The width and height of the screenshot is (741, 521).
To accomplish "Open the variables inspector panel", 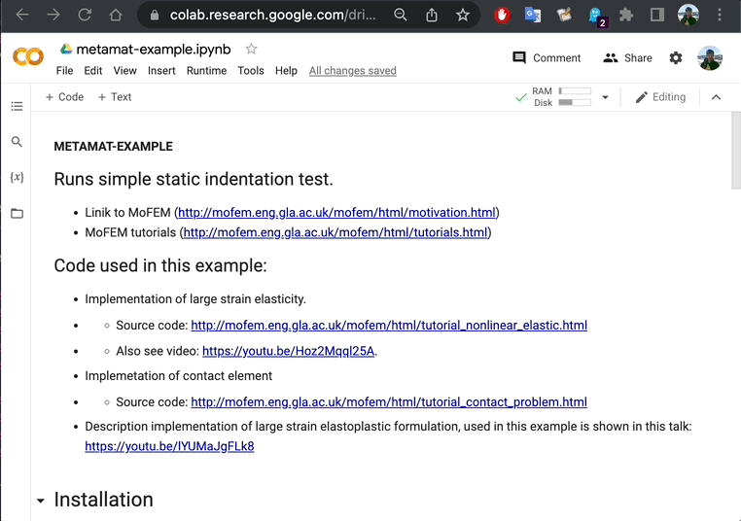I will [x=17, y=177].
